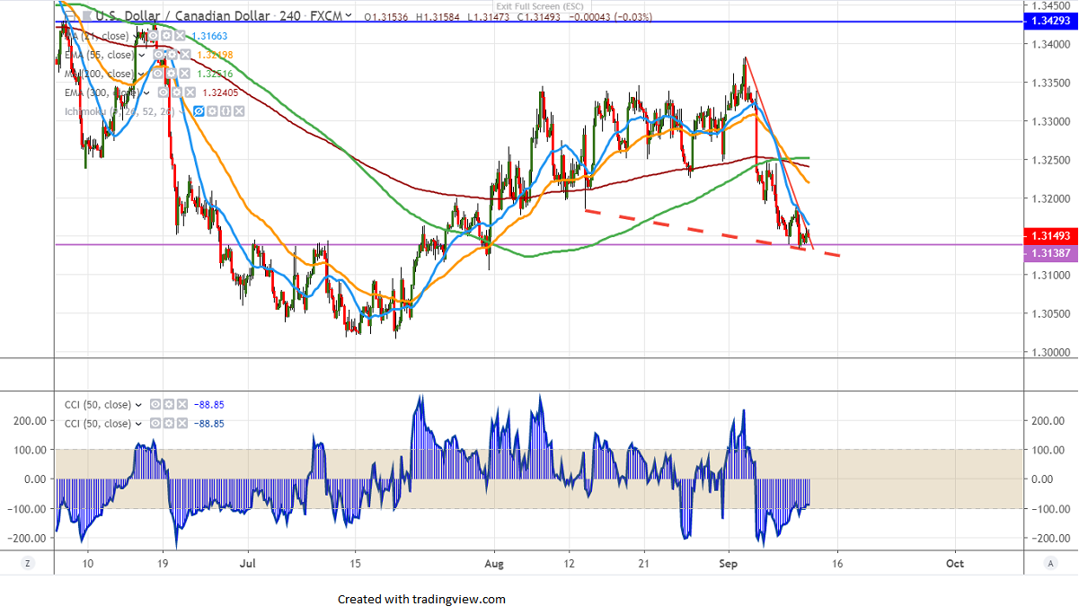Expand EMA (300, close) legend chevron
Screen dimensions: 1079x615
click(x=146, y=93)
